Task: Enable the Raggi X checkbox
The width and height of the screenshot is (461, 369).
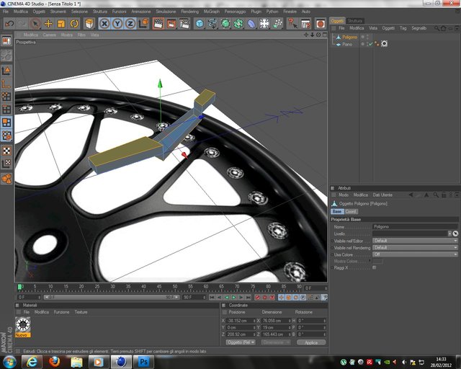Action: [x=375, y=267]
